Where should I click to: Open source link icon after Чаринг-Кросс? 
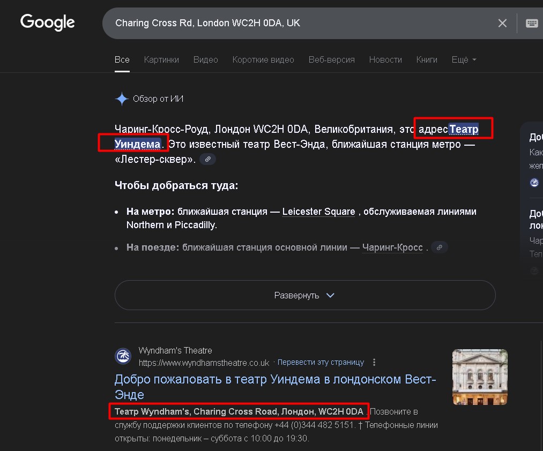point(440,247)
